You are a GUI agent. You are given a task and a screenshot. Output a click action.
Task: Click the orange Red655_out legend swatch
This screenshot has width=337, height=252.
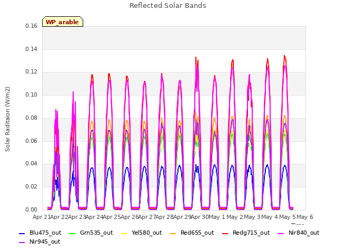point(173,233)
